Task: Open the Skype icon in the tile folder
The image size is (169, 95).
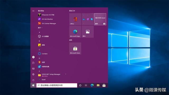Action: tap(92, 19)
